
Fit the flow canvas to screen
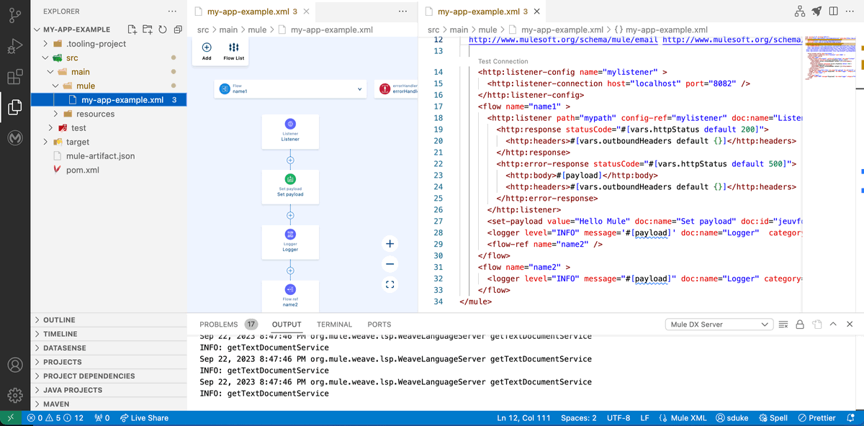coord(390,285)
